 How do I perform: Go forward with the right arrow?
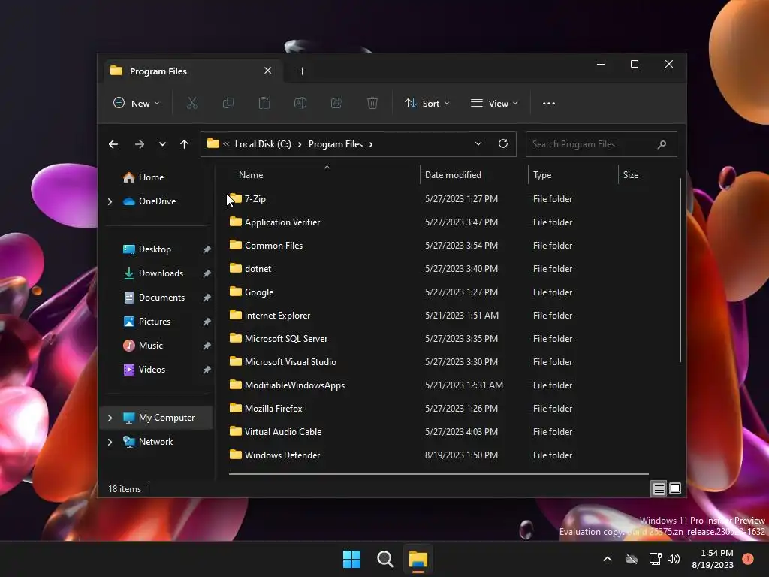(x=139, y=144)
